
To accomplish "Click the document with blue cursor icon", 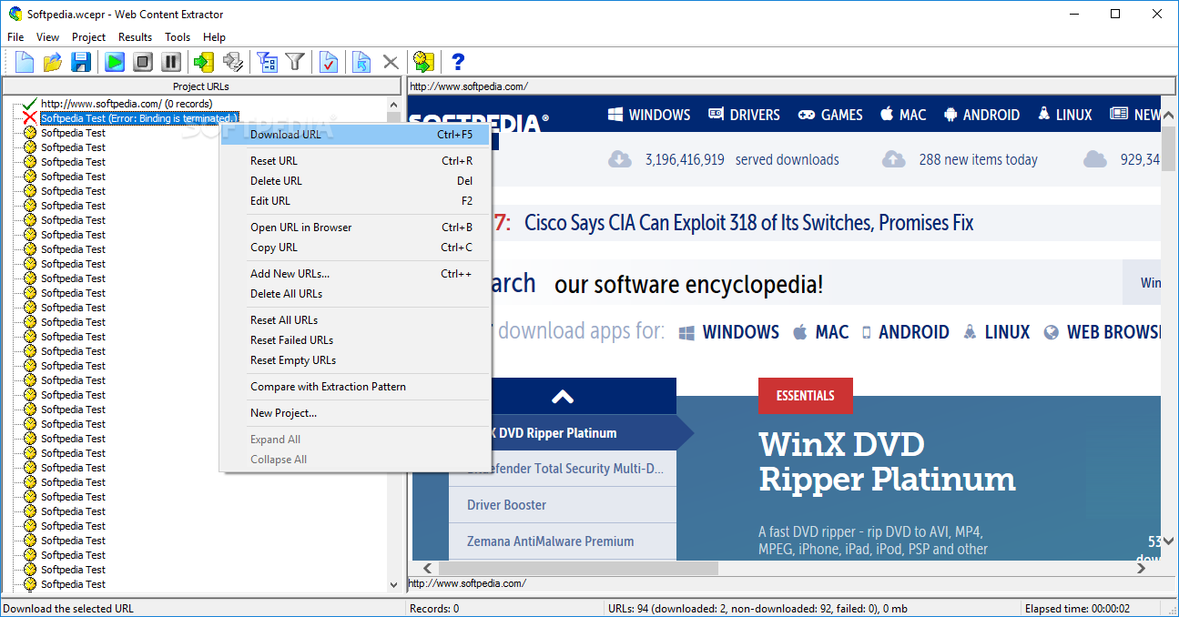I will coord(361,62).
